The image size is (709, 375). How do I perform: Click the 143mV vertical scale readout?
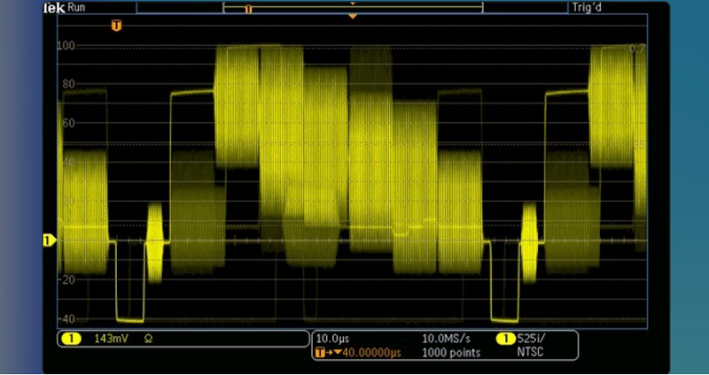tap(109, 339)
